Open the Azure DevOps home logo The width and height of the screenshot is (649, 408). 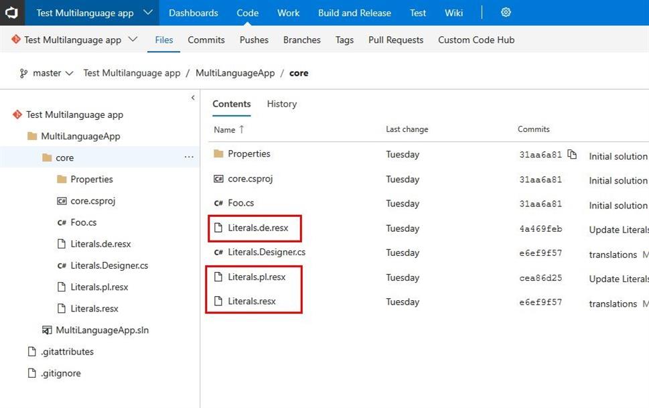click(11, 12)
